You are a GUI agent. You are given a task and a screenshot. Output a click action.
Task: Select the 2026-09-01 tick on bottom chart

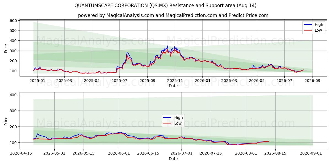pyautogui.click(x=311, y=154)
